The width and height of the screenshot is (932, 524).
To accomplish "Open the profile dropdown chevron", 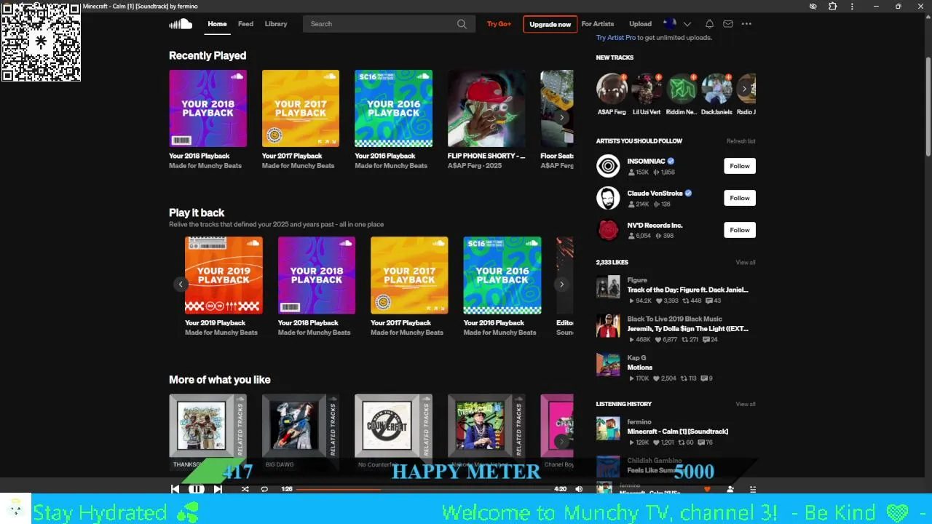I will (687, 24).
